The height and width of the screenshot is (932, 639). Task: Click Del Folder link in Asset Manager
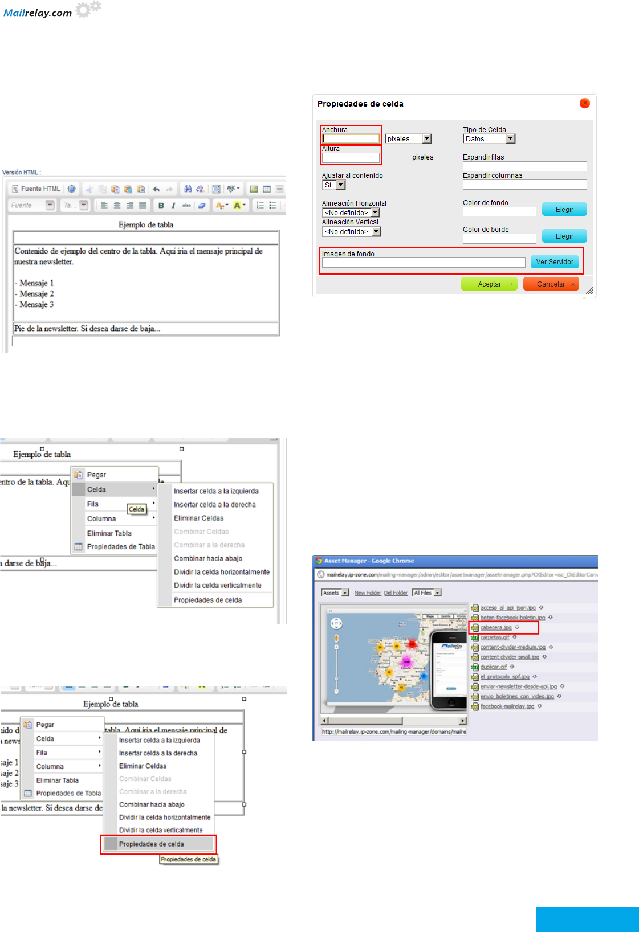[x=396, y=593]
